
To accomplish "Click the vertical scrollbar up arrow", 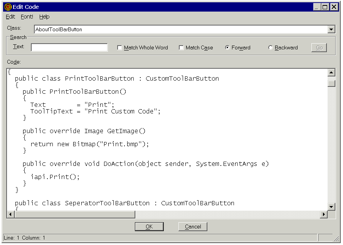I will tap(331, 73).
